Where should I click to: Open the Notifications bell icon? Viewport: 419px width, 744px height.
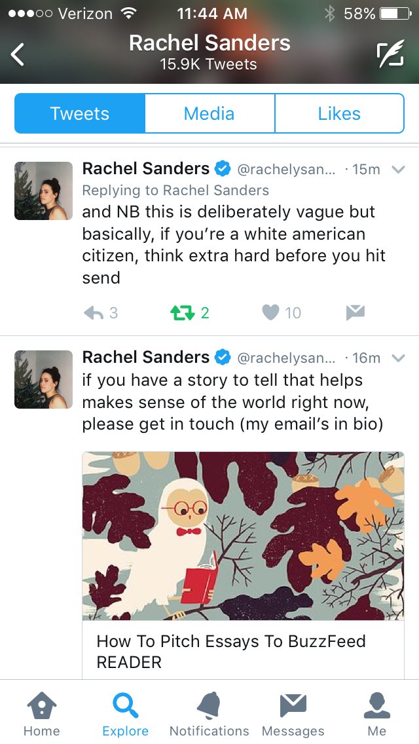point(209,705)
